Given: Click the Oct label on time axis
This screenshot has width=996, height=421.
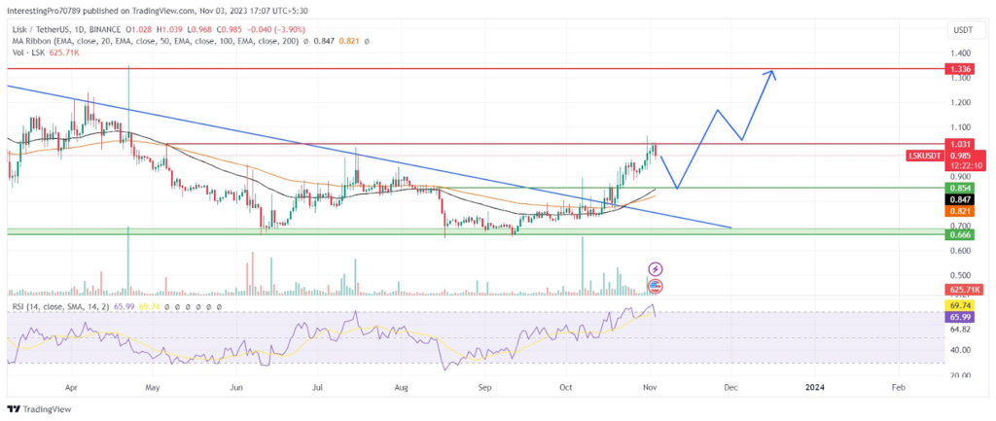Looking at the screenshot, I should tap(565, 386).
